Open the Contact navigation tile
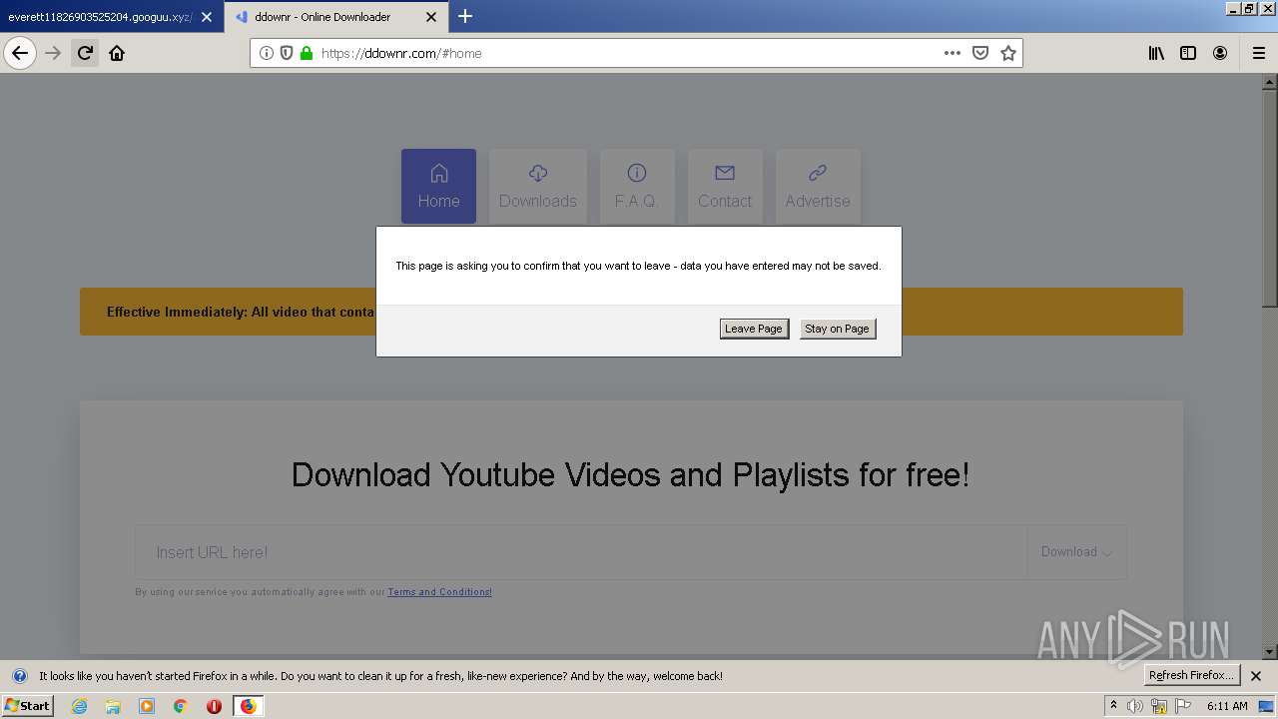The height and width of the screenshot is (719, 1278). click(725, 186)
